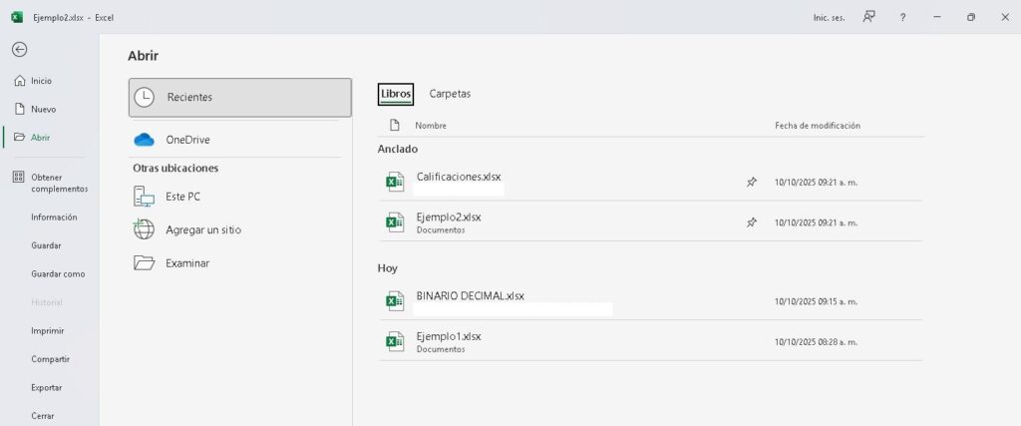Click the Documentos path under Ejemplo2.xlsx

coord(441,229)
